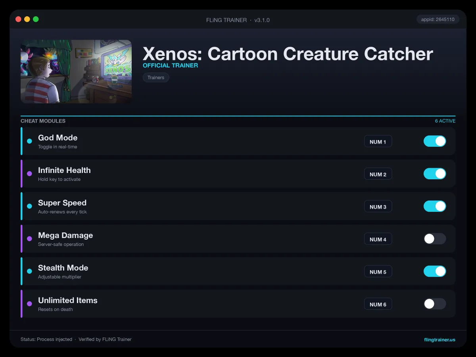Switch on Unlimited Items

click(435, 304)
